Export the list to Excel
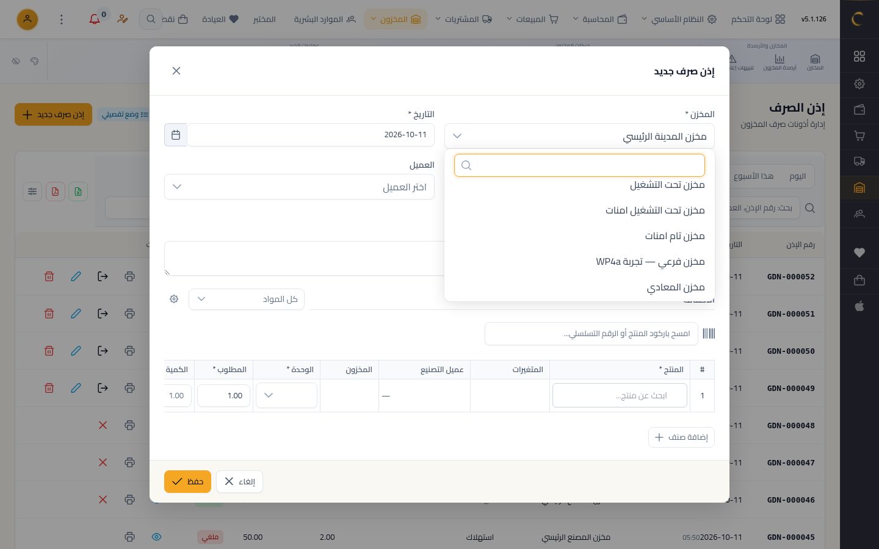Image resolution: width=879 pixels, height=549 pixels. coord(78,192)
